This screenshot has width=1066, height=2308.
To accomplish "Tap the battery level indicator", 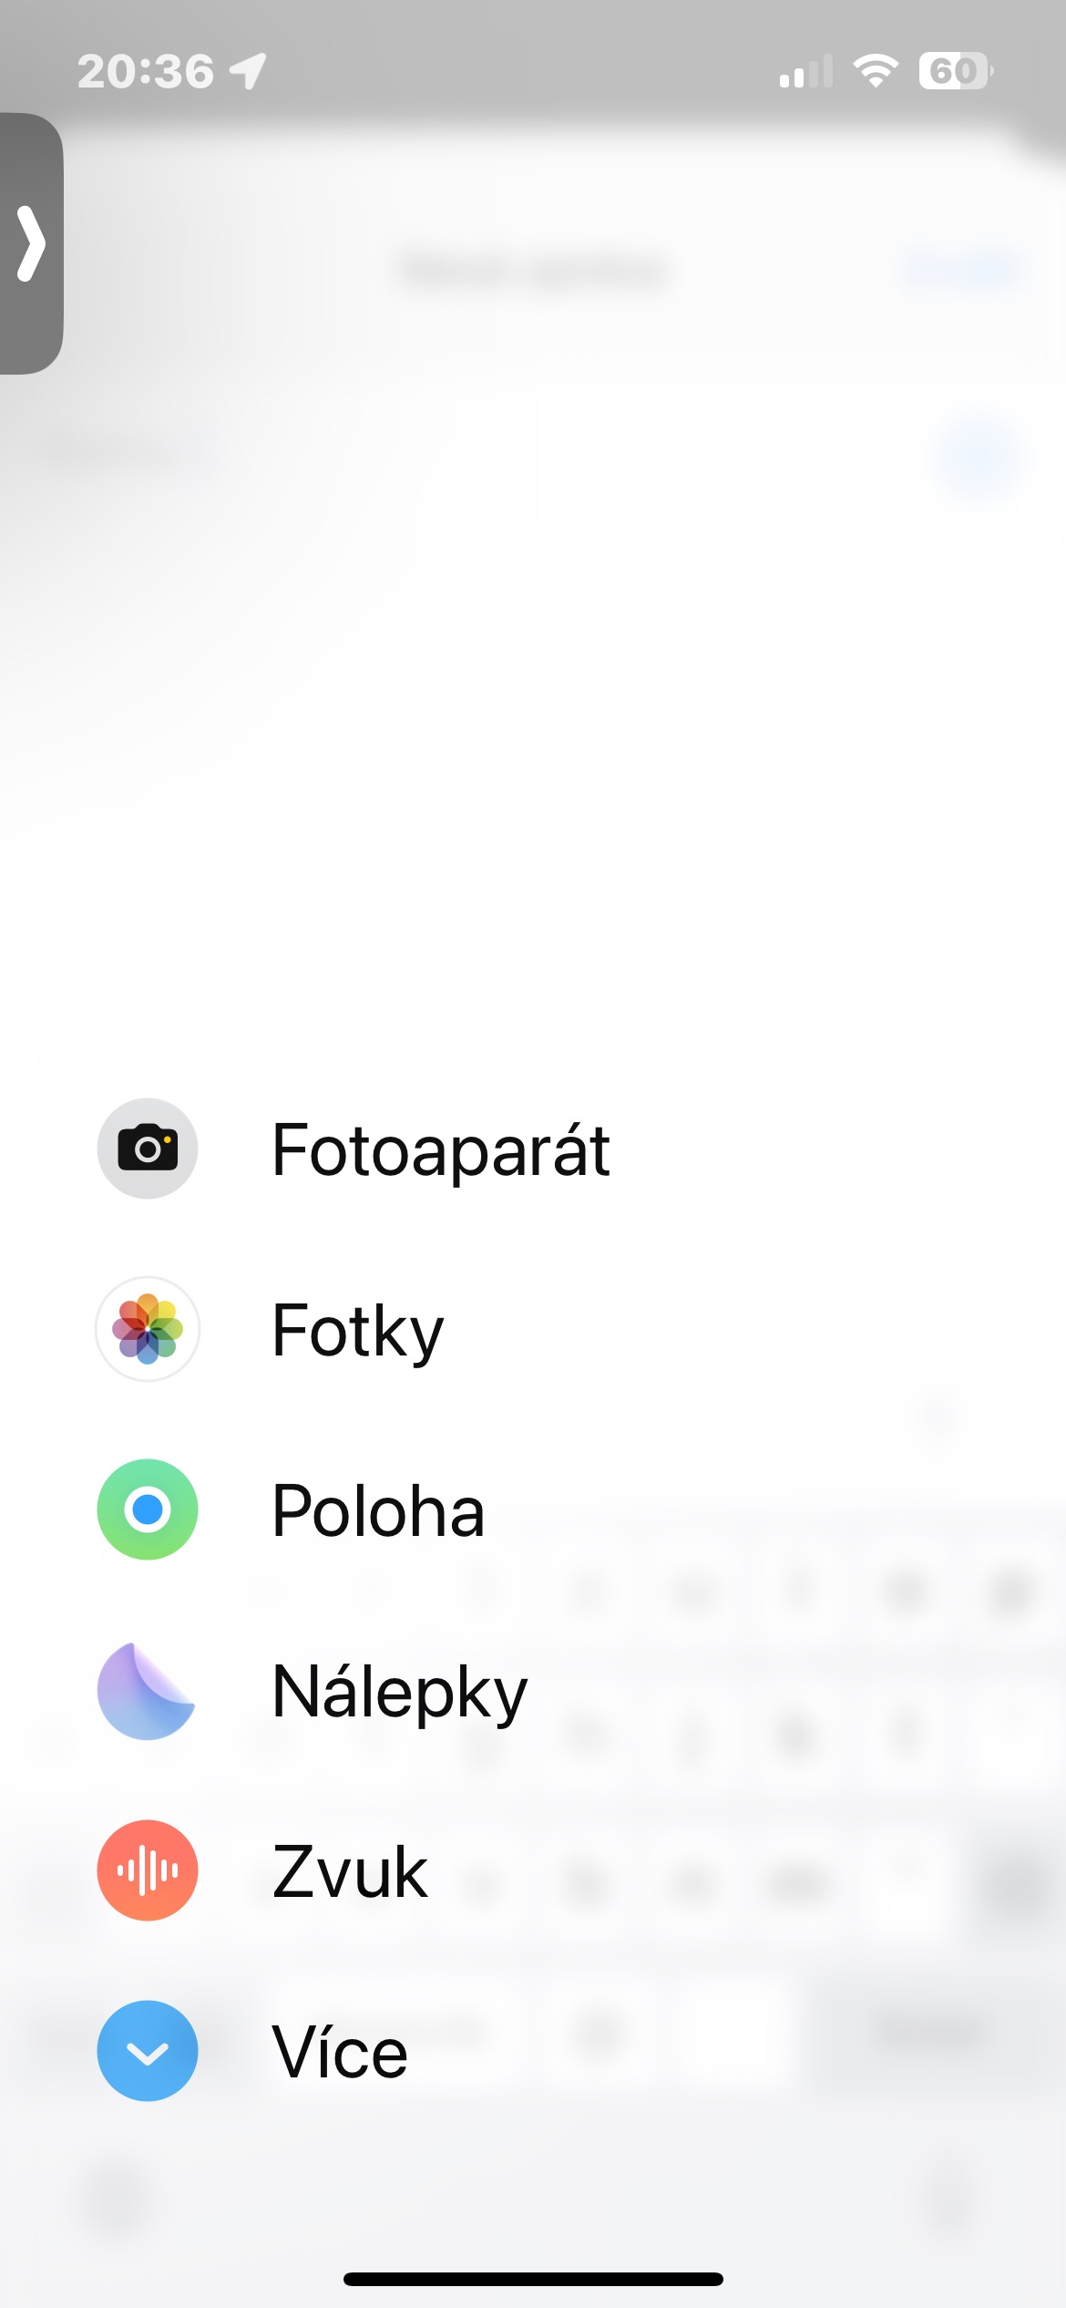I will click(956, 70).
